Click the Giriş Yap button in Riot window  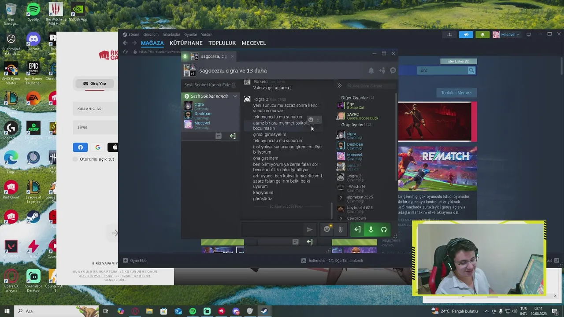point(94,84)
